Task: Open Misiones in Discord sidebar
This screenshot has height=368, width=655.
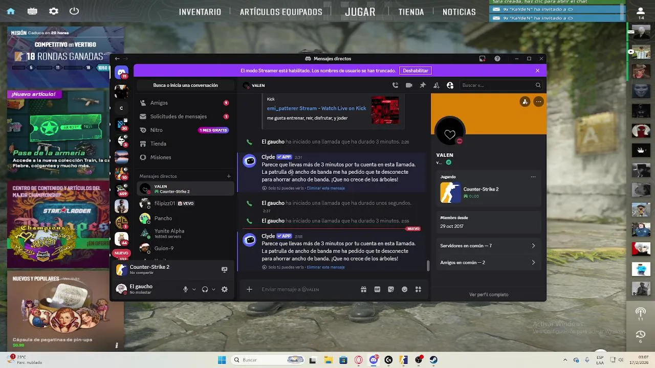Action: (184, 157)
